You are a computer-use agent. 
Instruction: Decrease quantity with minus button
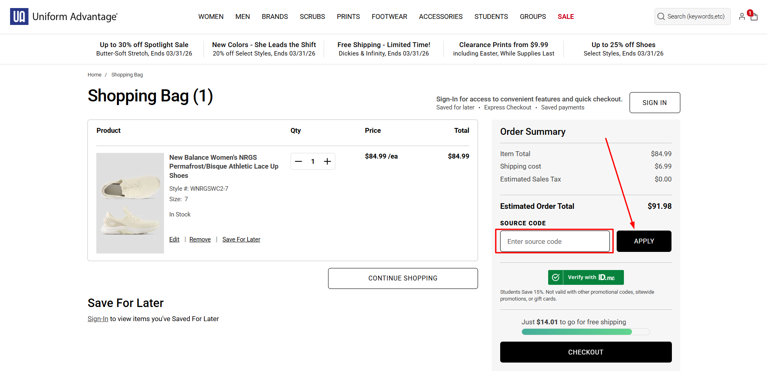[299, 161]
